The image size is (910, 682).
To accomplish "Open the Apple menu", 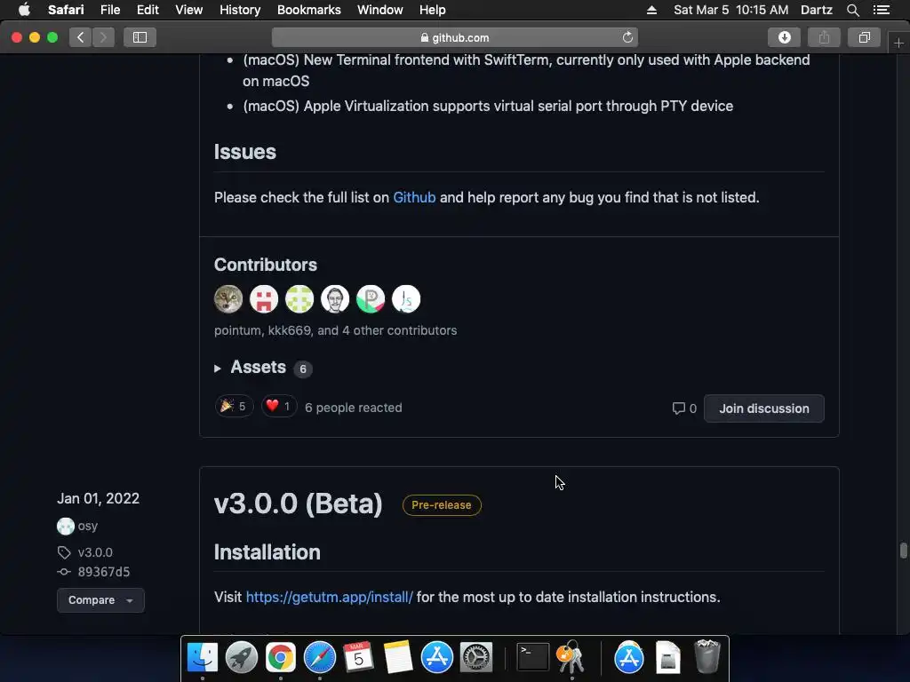I will tap(24, 10).
